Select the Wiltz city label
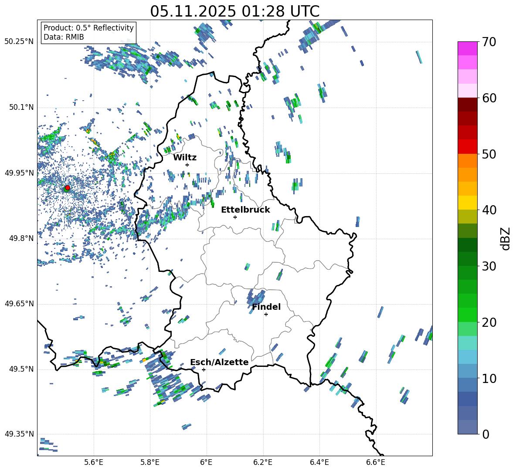 coord(185,158)
